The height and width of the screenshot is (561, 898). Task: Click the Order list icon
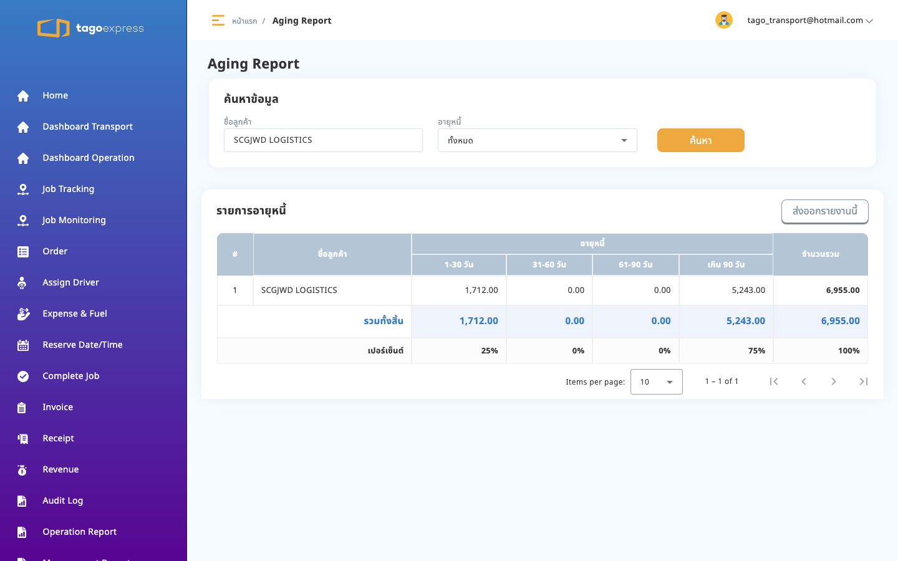pos(23,252)
